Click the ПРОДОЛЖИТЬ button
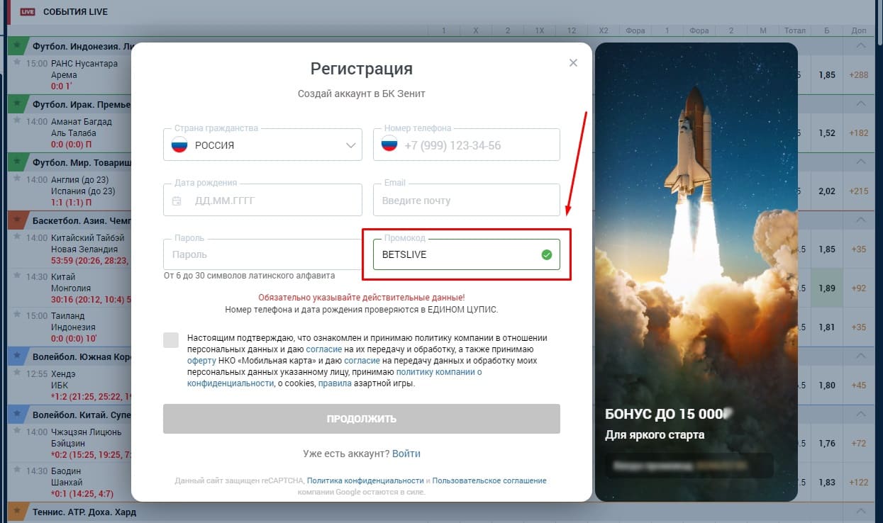 click(x=362, y=419)
